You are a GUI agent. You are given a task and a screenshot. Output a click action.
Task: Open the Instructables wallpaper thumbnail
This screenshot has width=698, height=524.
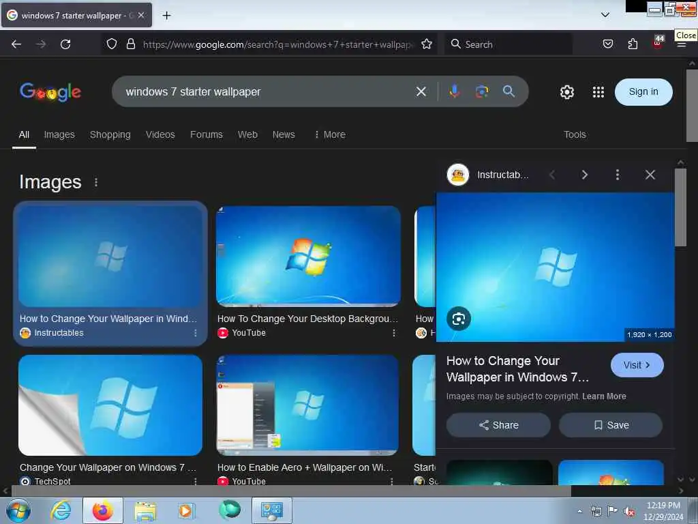coord(110,257)
